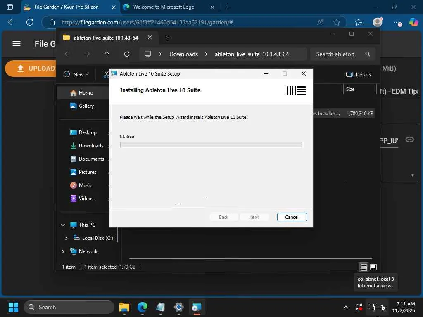Close the Welcome to Microsoft Edge tab
The width and height of the screenshot is (423, 317).
212,7
